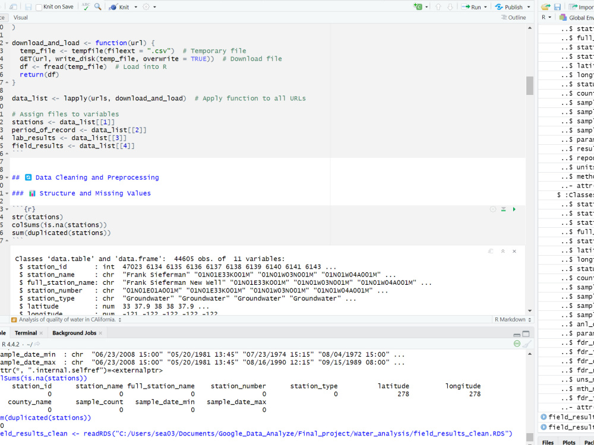The width and height of the screenshot is (594, 445).
Task: Clear console with the broom icon
Action: coord(526,344)
